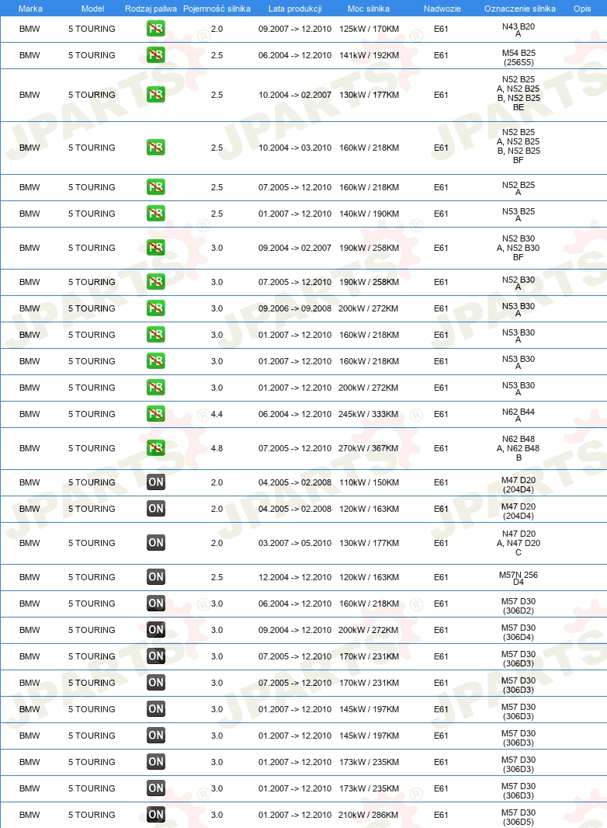607x828 pixels.
Task: Click diesel ON icon in the 110kW / 150KM row
Action: pos(156,482)
